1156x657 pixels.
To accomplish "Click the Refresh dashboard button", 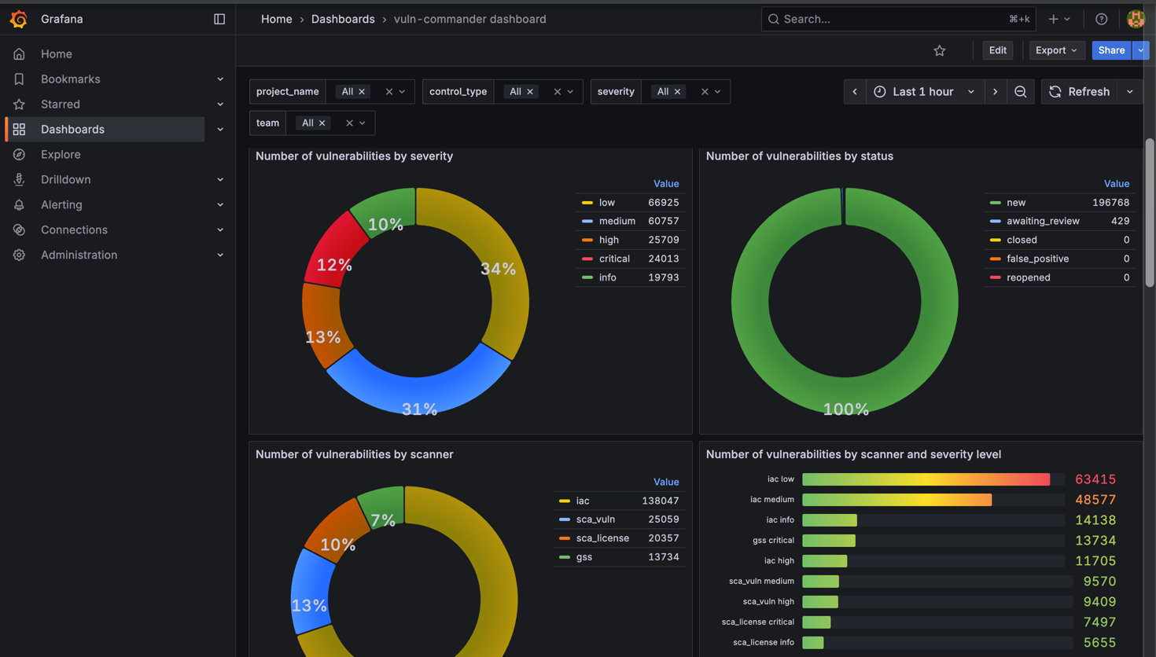I will pyautogui.click(x=1080, y=92).
